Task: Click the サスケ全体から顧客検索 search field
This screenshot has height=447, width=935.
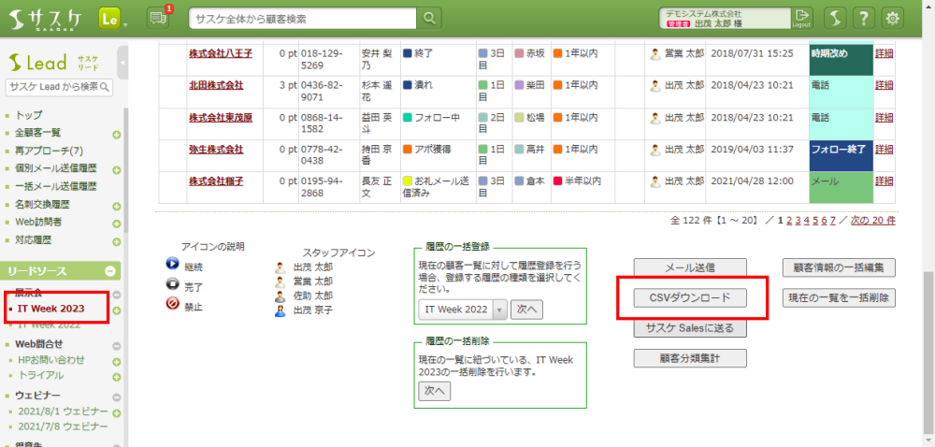Action: [302, 18]
